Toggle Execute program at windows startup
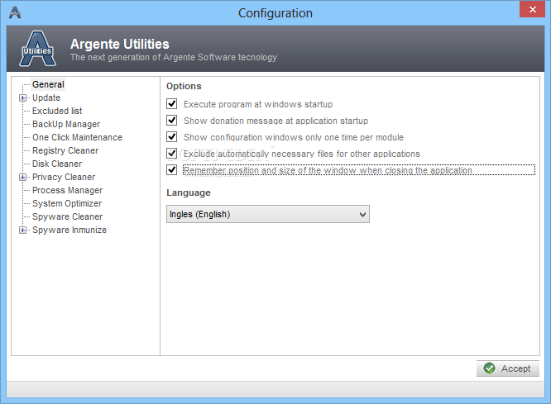Image resolution: width=551 pixels, height=404 pixels. [x=172, y=104]
